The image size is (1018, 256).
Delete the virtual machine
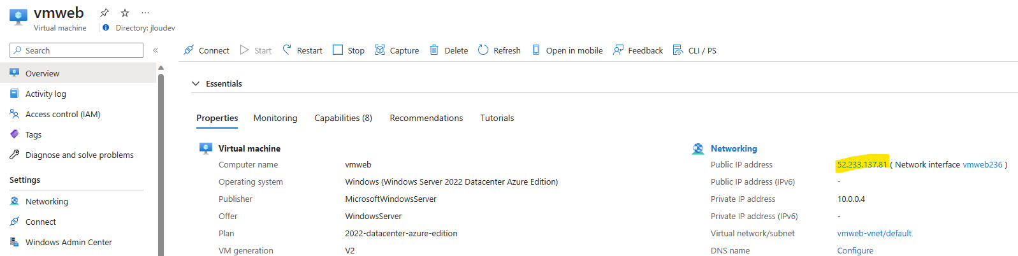pyautogui.click(x=449, y=50)
